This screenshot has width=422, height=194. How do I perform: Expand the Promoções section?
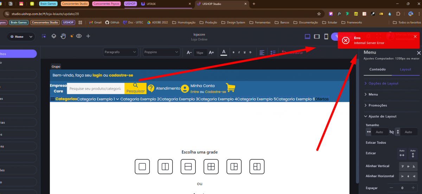pos(378,105)
